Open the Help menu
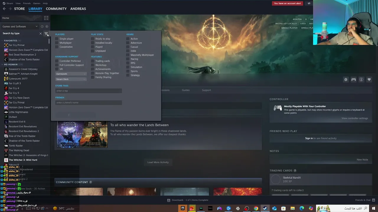Viewport: 378px width, 212px height. point(45,4)
